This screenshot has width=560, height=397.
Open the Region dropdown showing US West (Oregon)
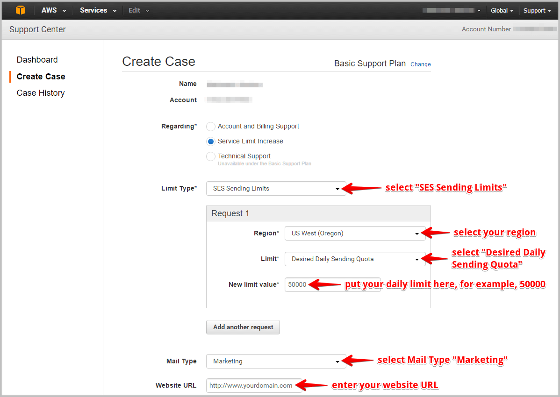pyautogui.click(x=355, y=233)
